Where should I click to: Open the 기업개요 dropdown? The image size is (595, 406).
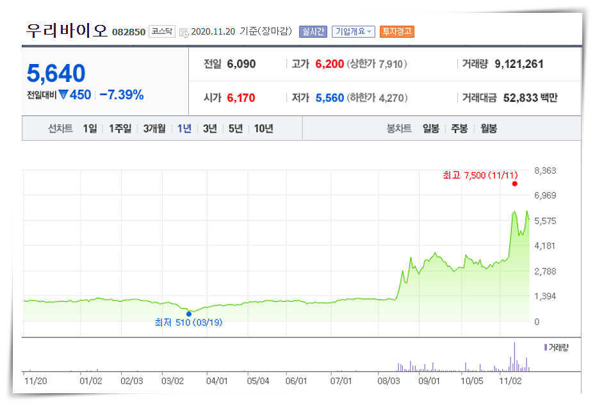[354, 31]
